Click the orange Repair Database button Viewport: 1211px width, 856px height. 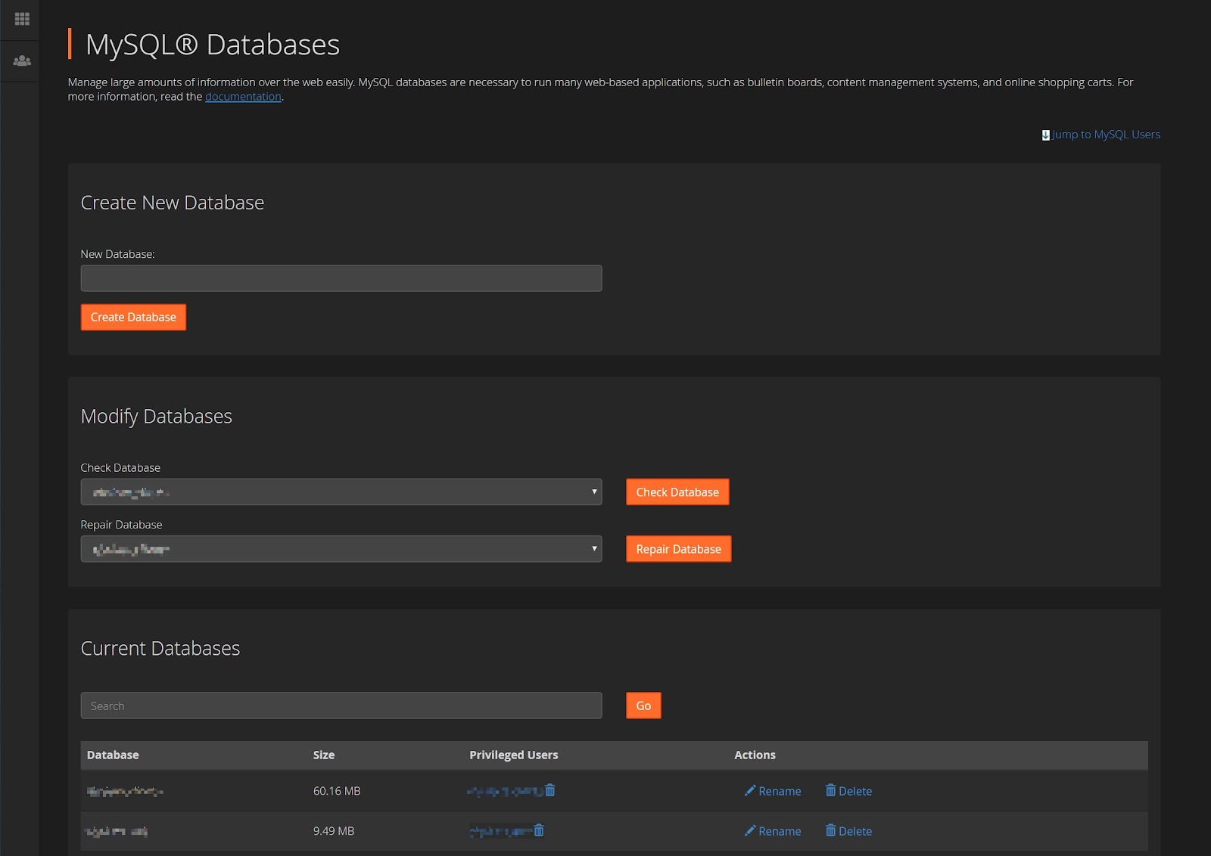(678, 549)
